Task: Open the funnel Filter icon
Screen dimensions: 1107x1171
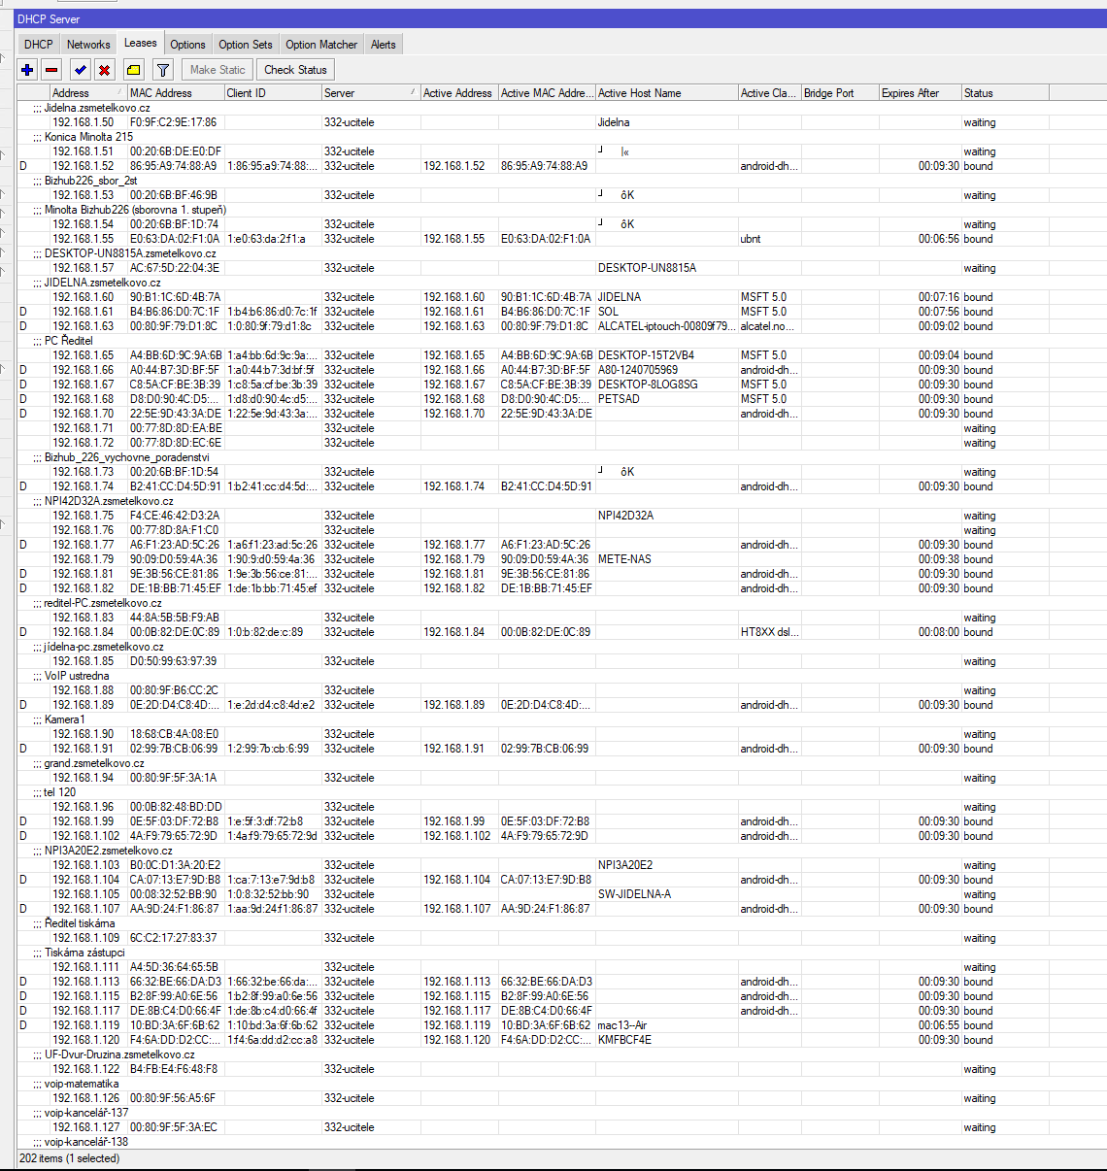Action: [163, 70]
